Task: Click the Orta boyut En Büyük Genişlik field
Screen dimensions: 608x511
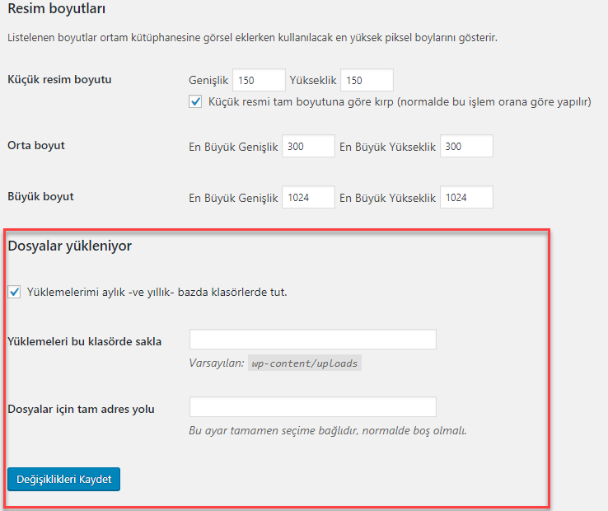Action: pos(308,146)
